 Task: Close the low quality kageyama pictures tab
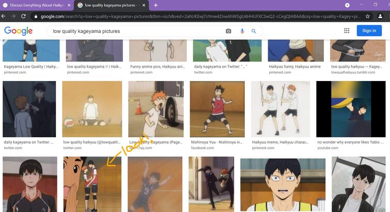pyautogui.click(x=144, y=5)
